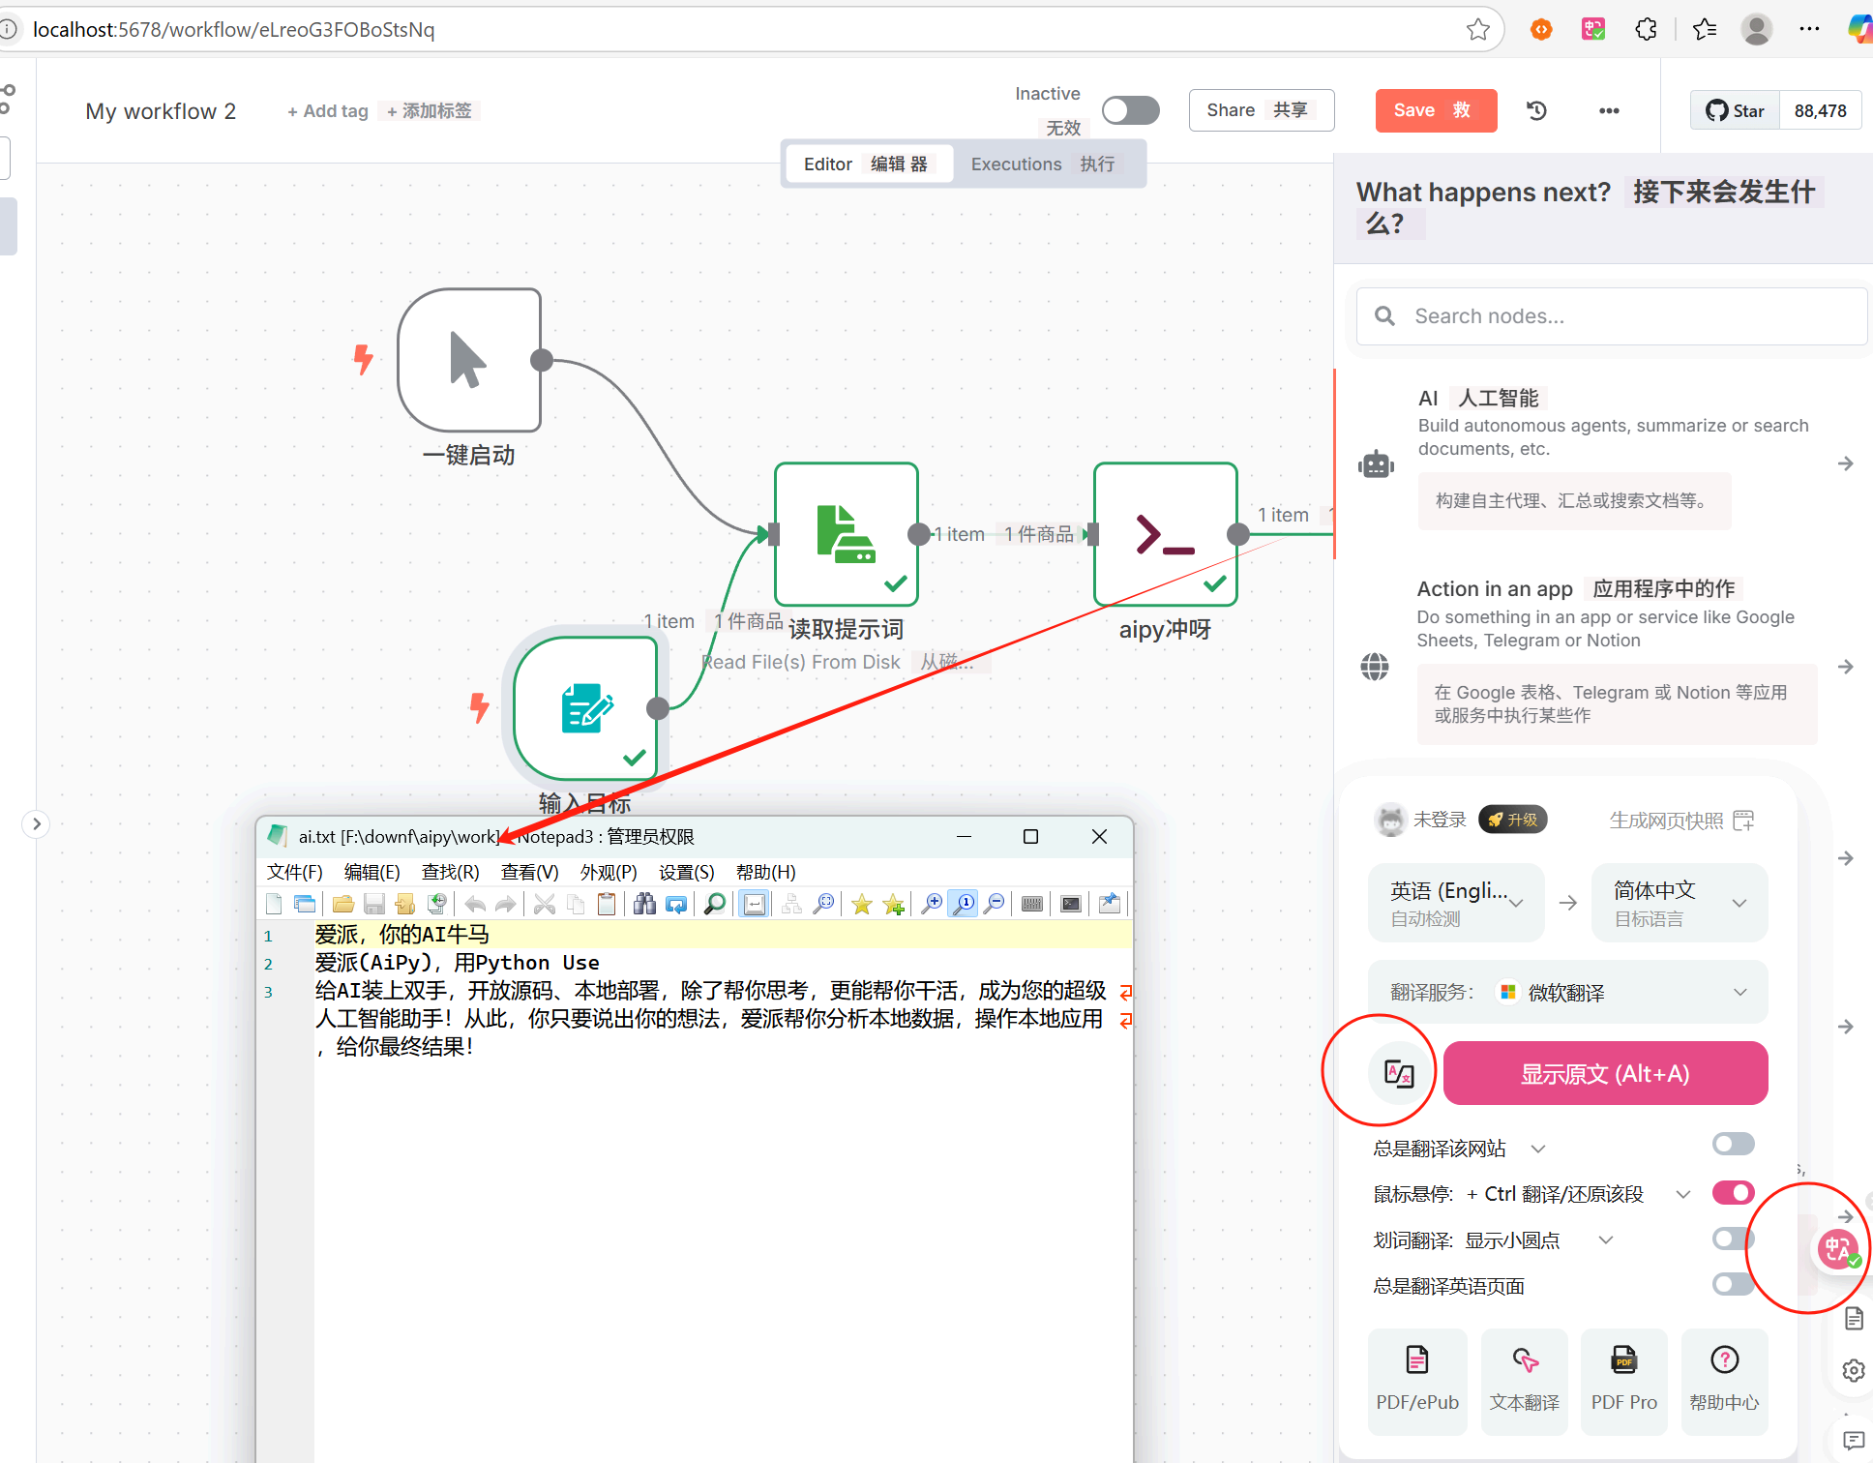Open 查找(R) menu in Notepad3
Screen dimensions: 1873x1463
click(450, 872)
